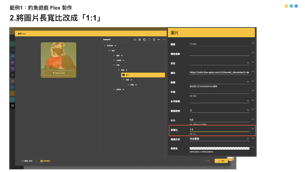Click the letter A icon in left sidebar

tap(12, 106)
